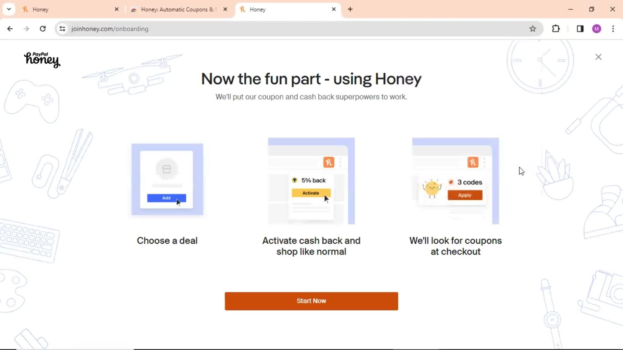
Task: Click the page layout toggle icon
Action: pos(580,29)
